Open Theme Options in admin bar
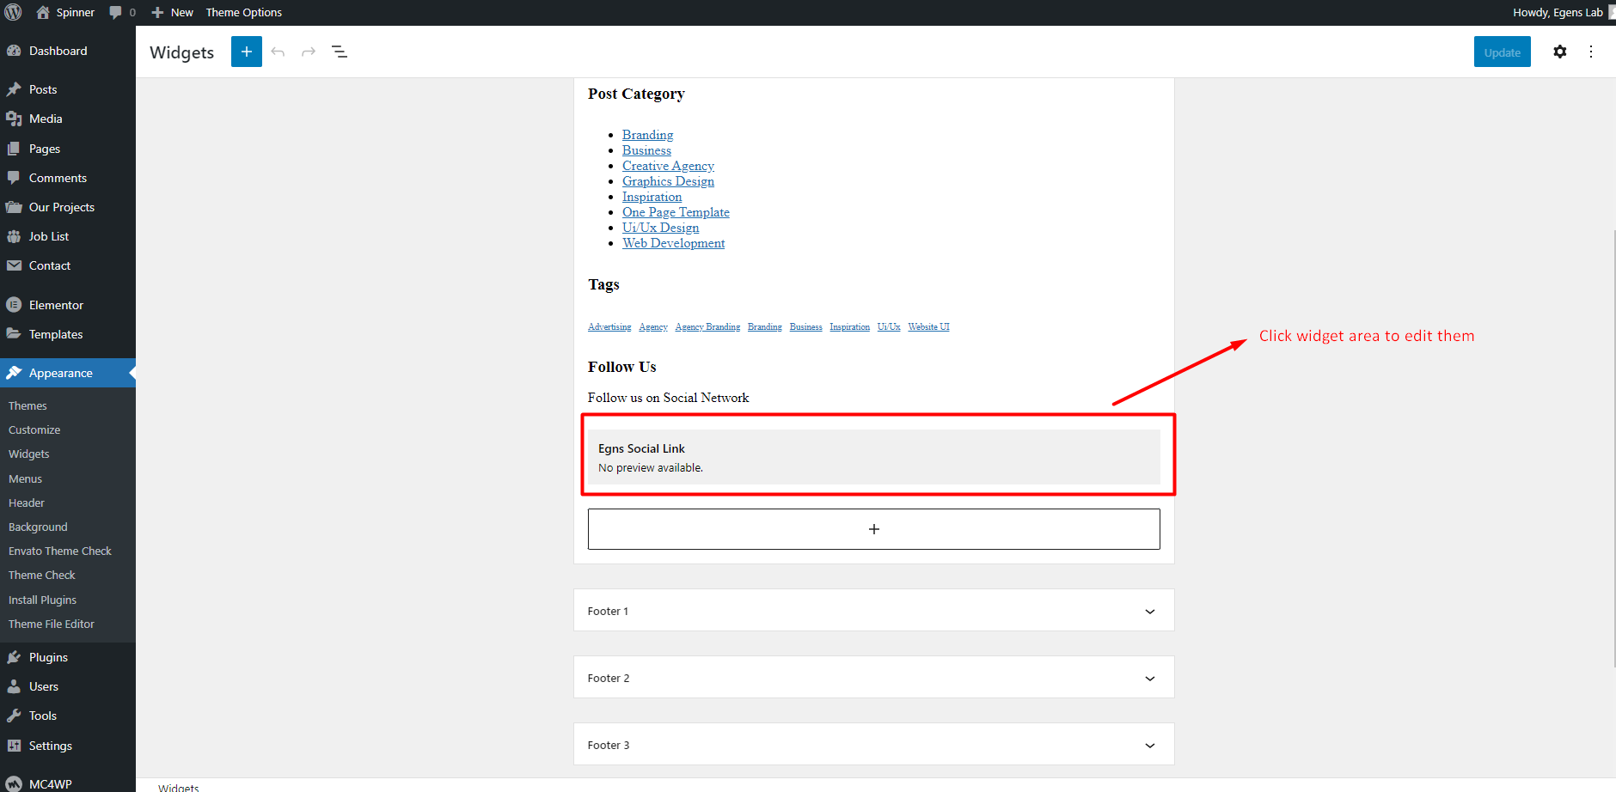1616x792 pixels. click(243, 13)
